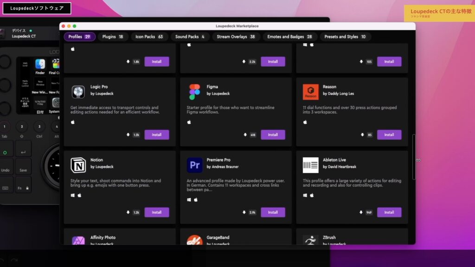Click round button 3 on Loupedeck device
Screen dimensions: 475x267
click(x=39, y=127)
